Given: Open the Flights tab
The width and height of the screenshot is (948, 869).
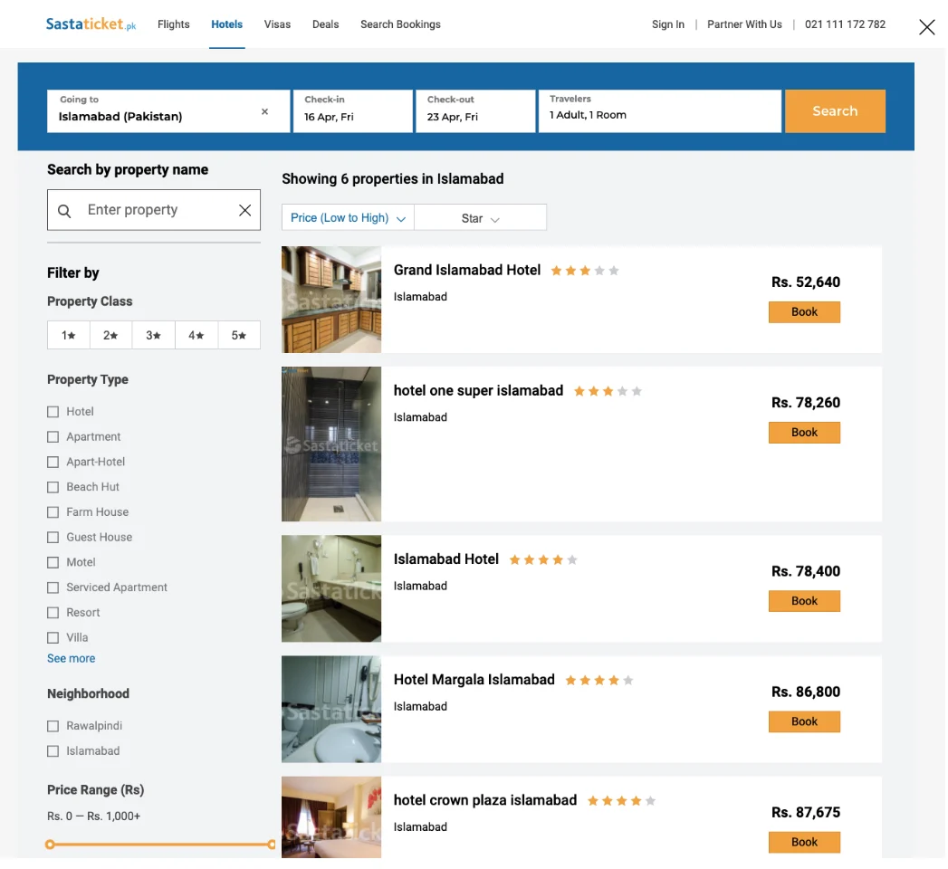Looking at the screenshot, I should click(x=174, y=24).
